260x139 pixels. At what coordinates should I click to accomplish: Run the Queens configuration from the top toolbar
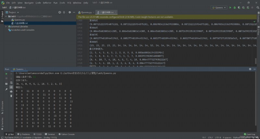(230, 7)
